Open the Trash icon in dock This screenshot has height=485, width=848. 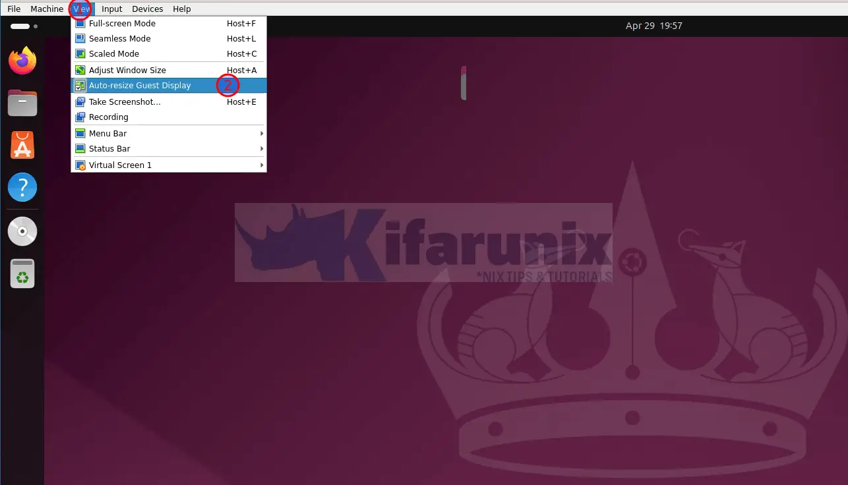point(22,273)
